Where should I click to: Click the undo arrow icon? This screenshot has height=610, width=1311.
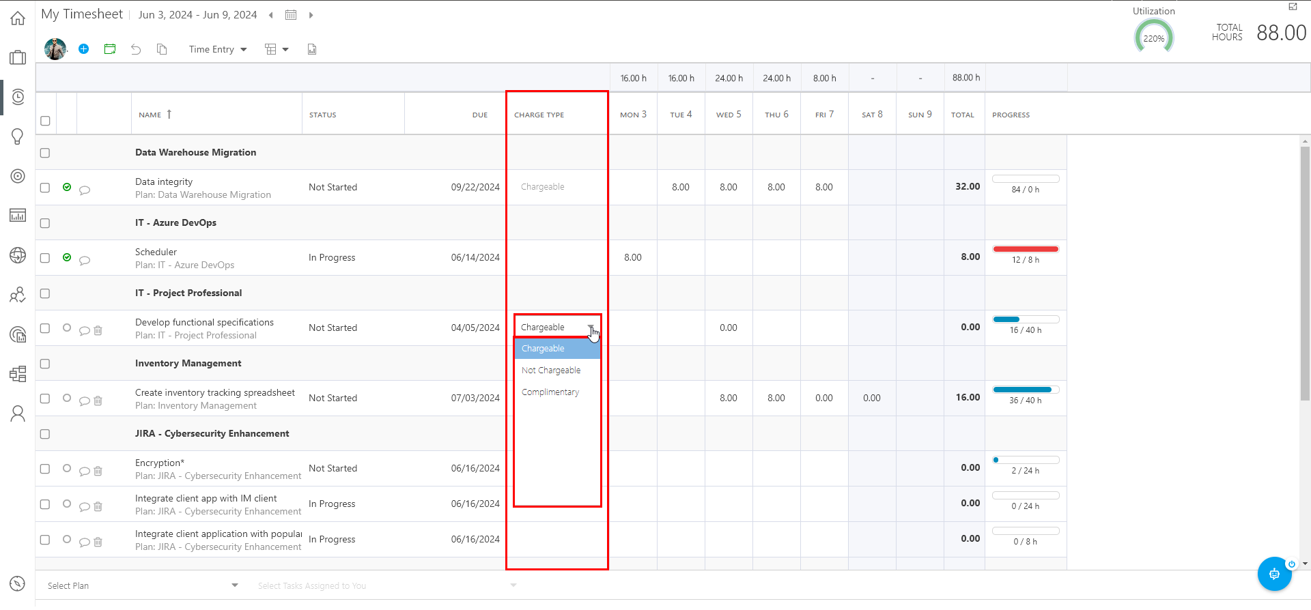click(136, 49)
